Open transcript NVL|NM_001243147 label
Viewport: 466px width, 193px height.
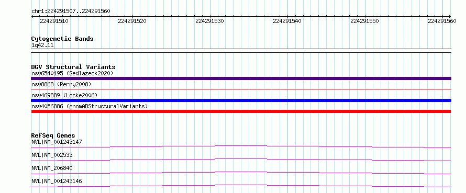[x=57, y=142]
